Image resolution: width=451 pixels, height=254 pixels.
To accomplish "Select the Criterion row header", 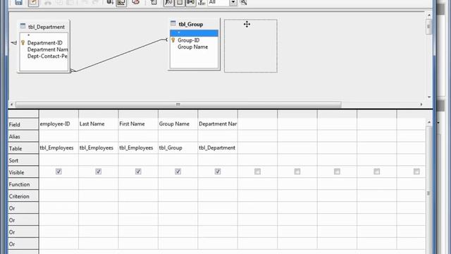I will tap(23, 196).
